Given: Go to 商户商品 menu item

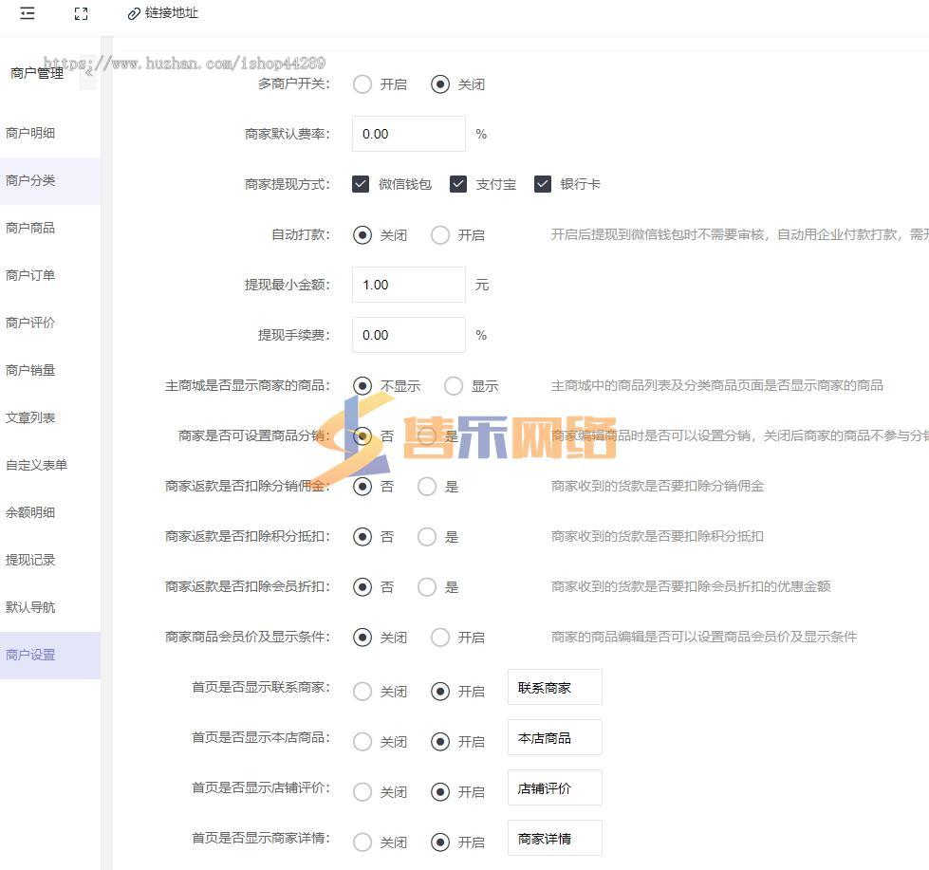Looking at the screenshot, I should 50,228.
